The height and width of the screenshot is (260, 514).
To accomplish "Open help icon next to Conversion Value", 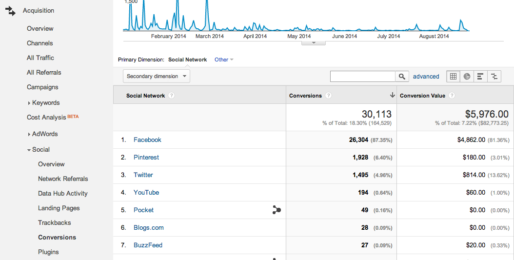I will pos(452,96).
